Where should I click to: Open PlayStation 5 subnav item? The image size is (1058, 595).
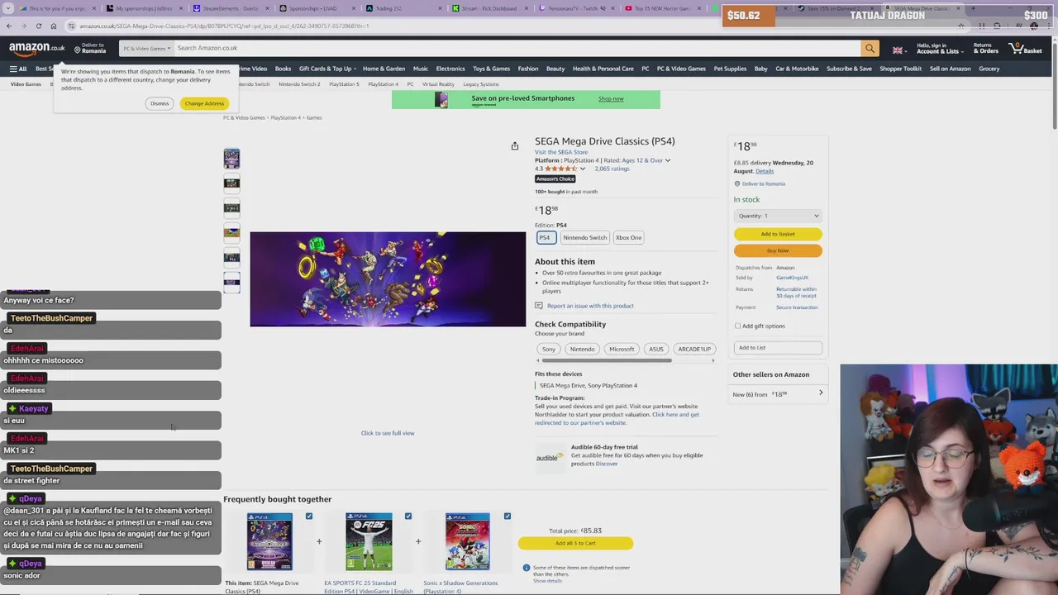coord(344,84)
